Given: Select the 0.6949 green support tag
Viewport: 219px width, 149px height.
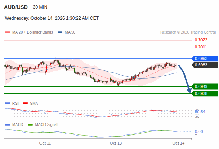Looking at the screenshot, I should pyautogui.click(x=205, y=86).
